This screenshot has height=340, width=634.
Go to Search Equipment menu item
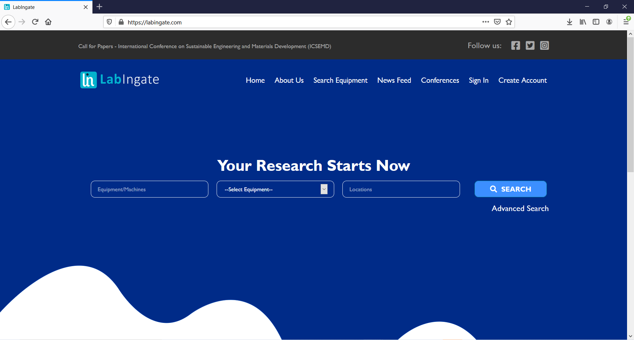click(340, 80)
